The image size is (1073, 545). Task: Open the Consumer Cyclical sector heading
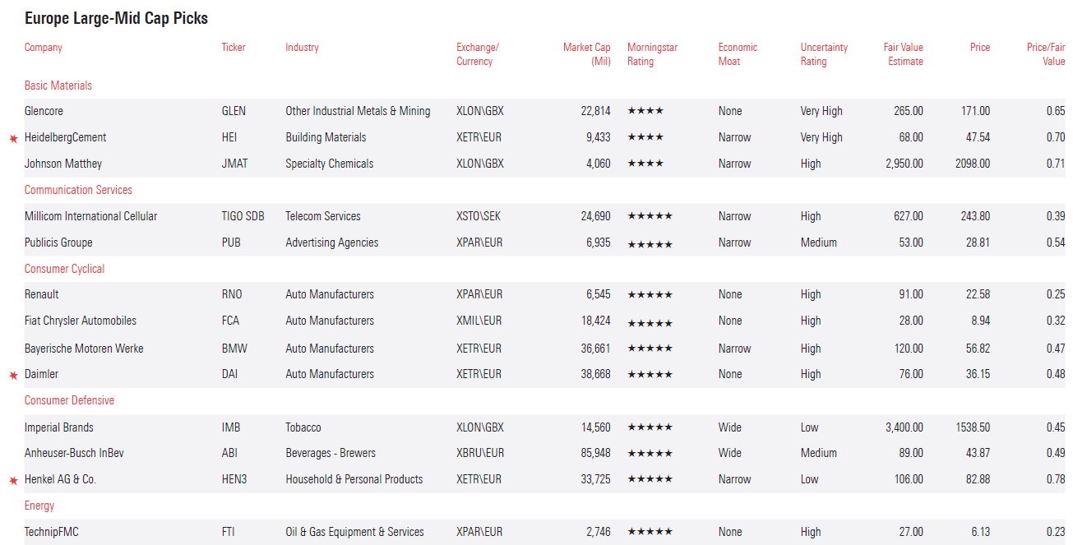pyautogui.click(x=64, y=269)
